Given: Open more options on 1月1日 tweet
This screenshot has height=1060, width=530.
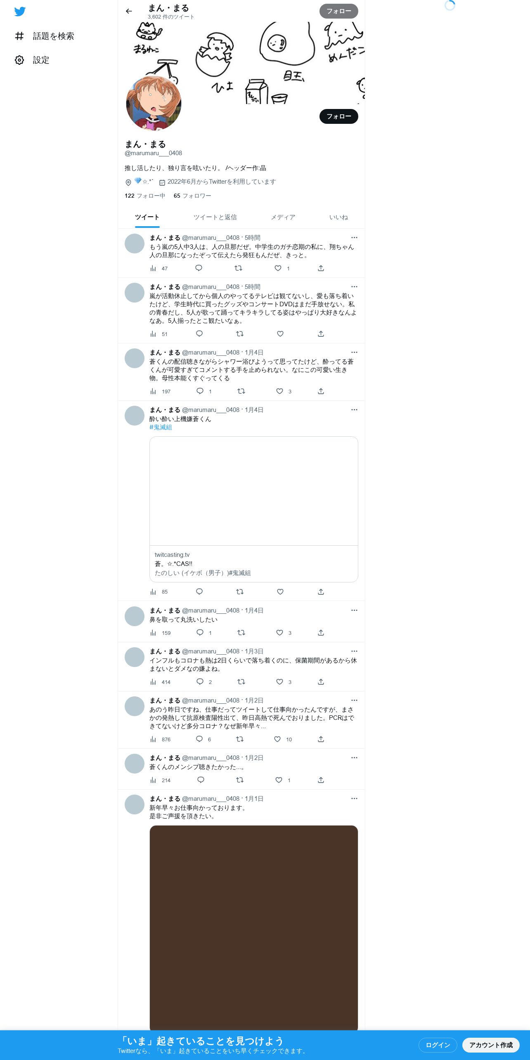Looking at the screenshot, I should point(354,799).
